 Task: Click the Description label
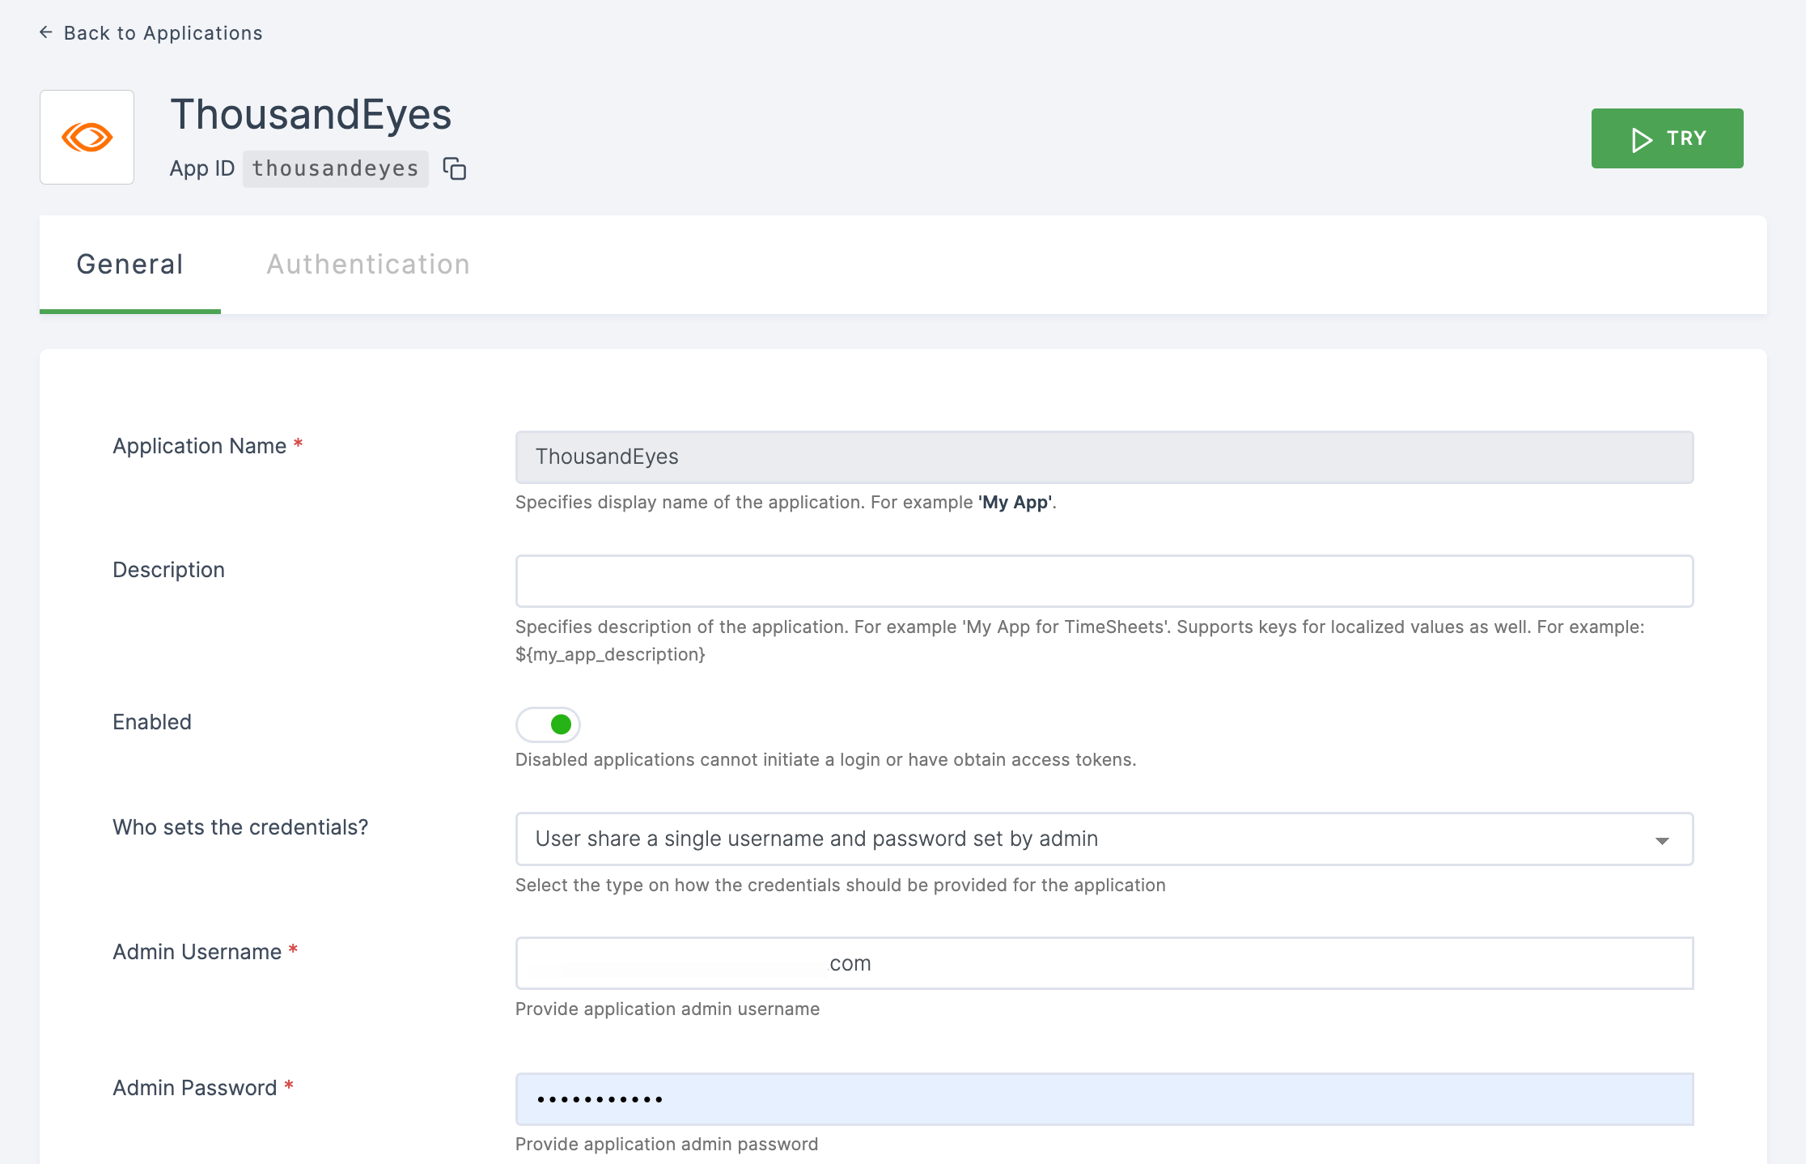click(x=168, y=570)
